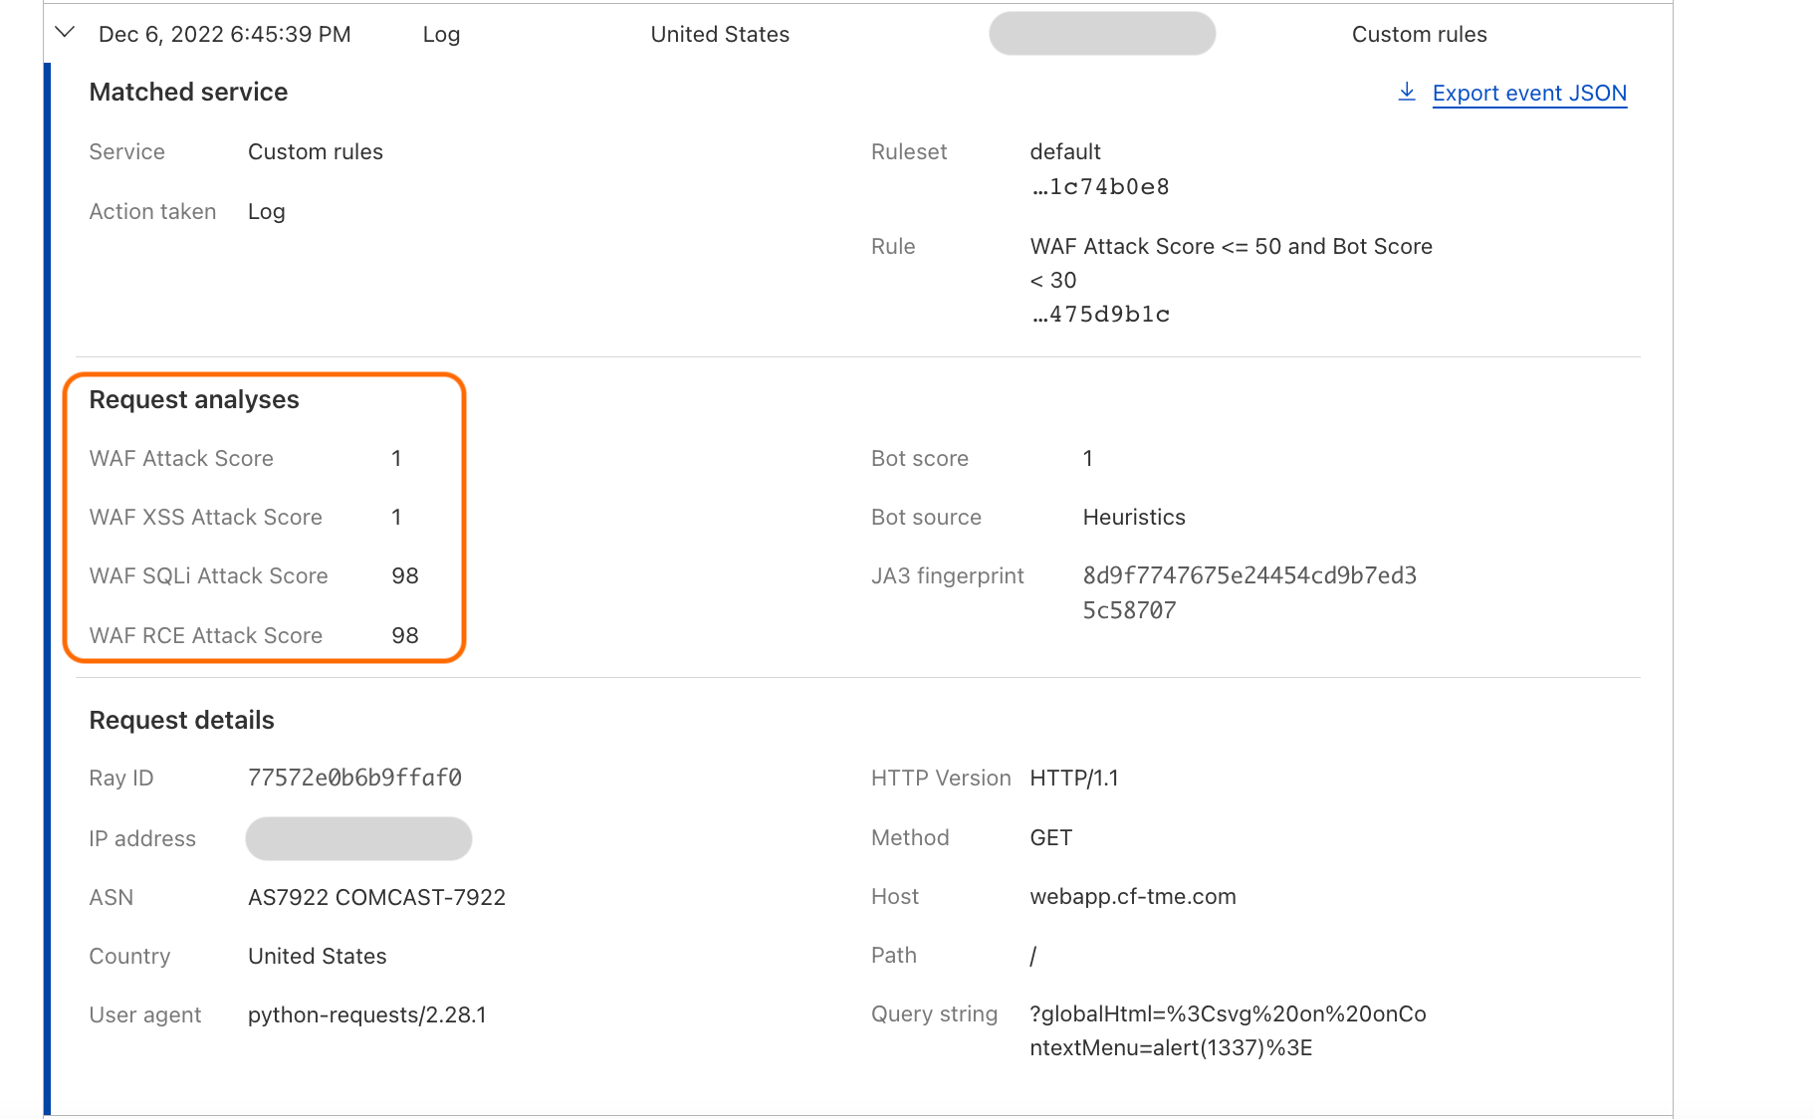This screenshot has height=1119, width=1814.
Task: Click the ruleset ID …1c74b0e8
Action: click(1100, 186)
